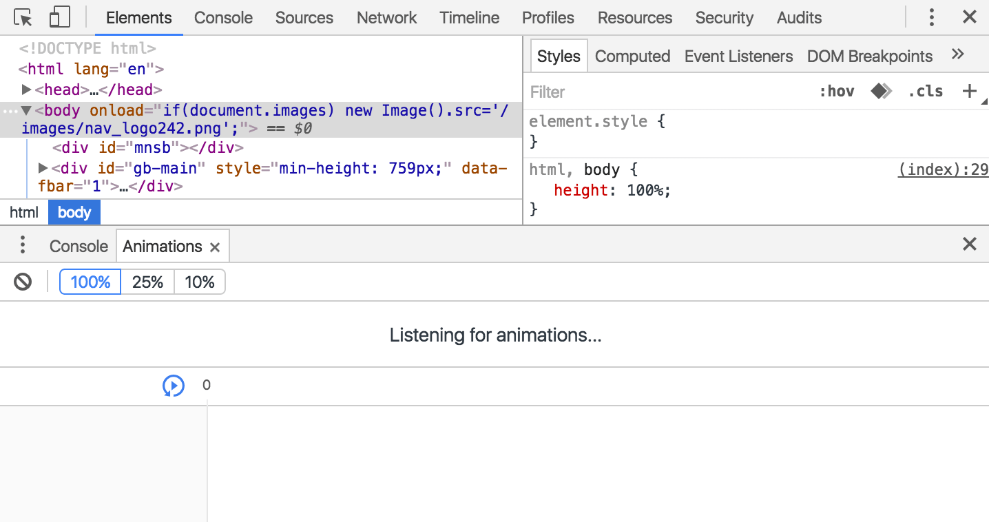Image resolution: width=989 pixels, height=522 pixels.
Task: Expand the head element node
Action: click(x=26, y=90)
